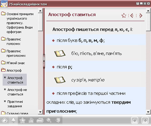Click the notebook icon beside б'ю, п'ють example

[60, 53]
